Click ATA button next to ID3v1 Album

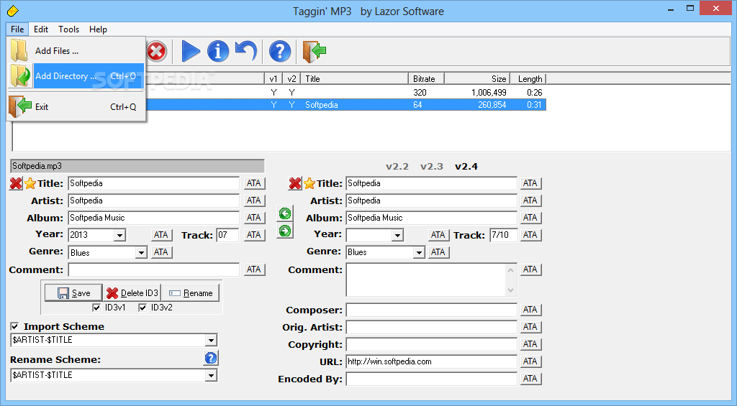254,218
